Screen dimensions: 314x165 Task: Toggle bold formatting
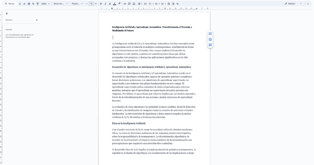pos(101,4)
